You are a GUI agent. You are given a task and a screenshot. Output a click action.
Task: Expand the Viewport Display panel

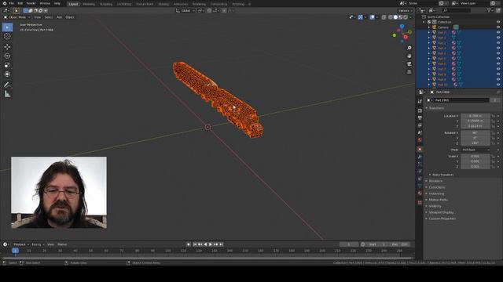click(x=441, y=212)
